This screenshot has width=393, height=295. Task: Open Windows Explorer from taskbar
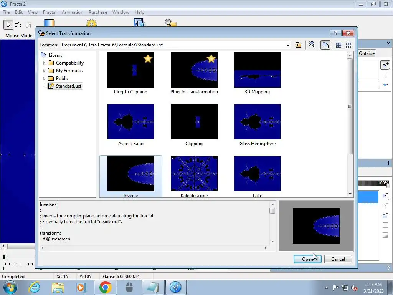(58, 287)
